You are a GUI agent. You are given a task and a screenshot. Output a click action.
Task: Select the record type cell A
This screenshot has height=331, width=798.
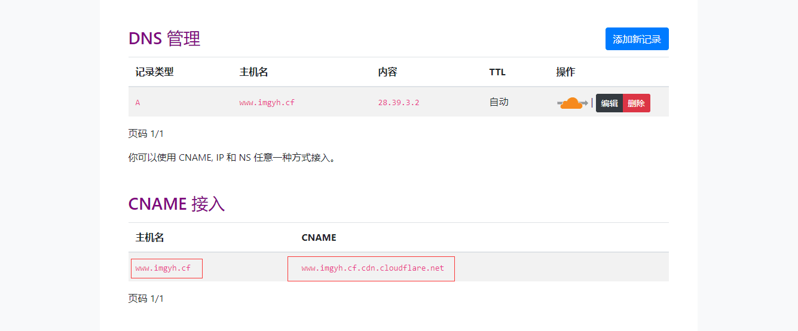137,102
